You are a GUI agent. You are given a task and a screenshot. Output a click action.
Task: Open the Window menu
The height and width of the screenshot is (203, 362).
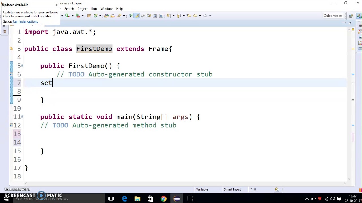pyautogui.click(x=106, y=9)
